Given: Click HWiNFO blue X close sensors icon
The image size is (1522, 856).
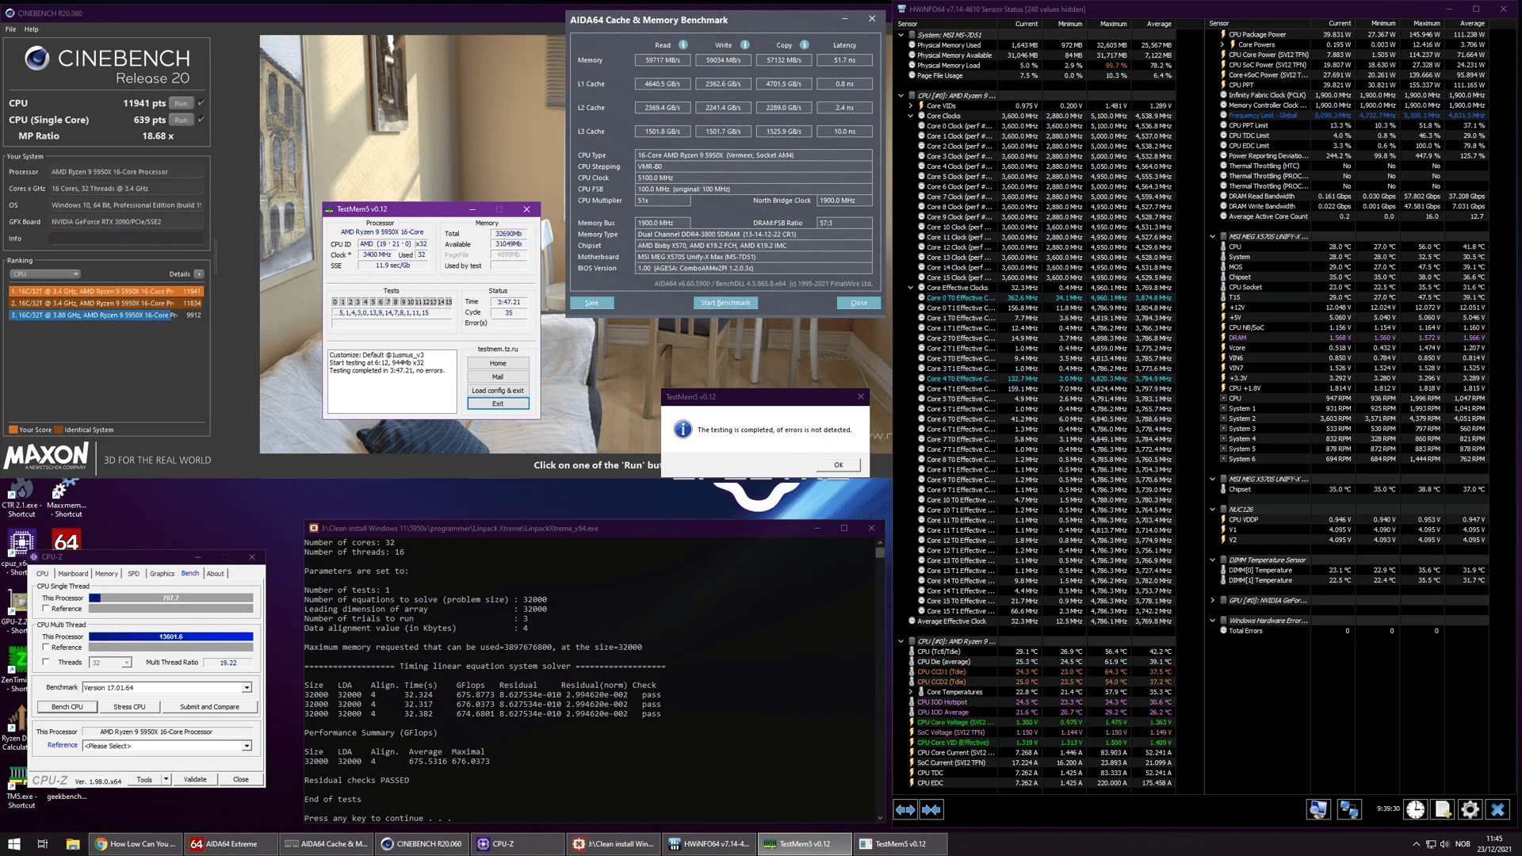Looking at the screenshot, I should (1497, 809).
